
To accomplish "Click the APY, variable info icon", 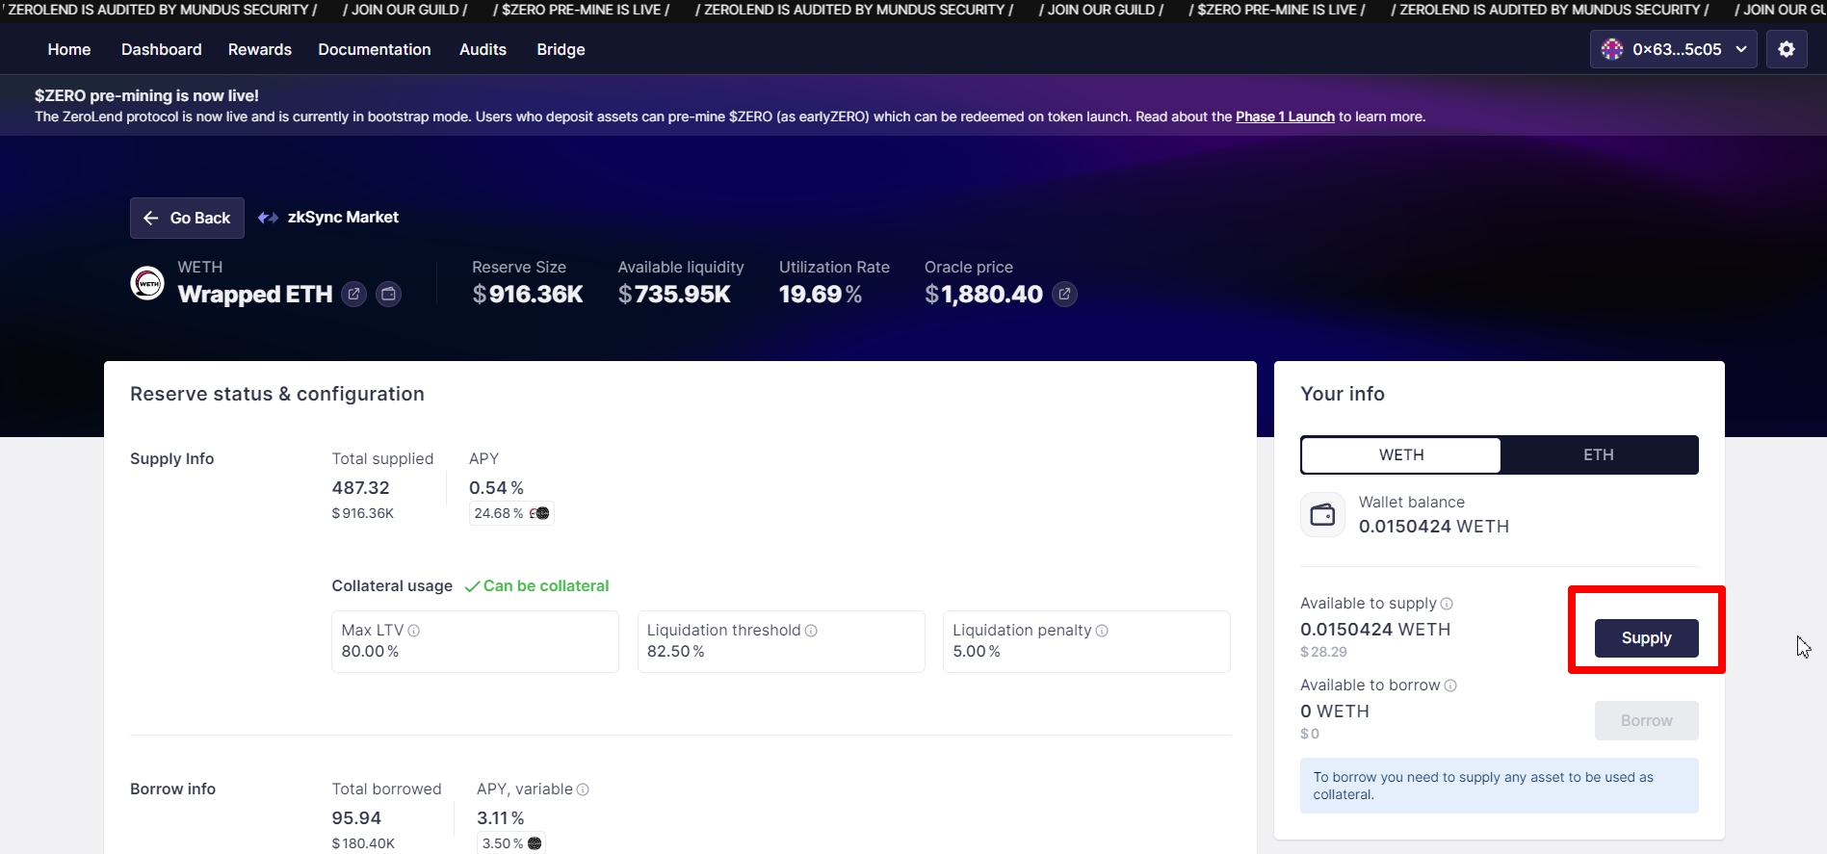I will (x=583, y=789).
